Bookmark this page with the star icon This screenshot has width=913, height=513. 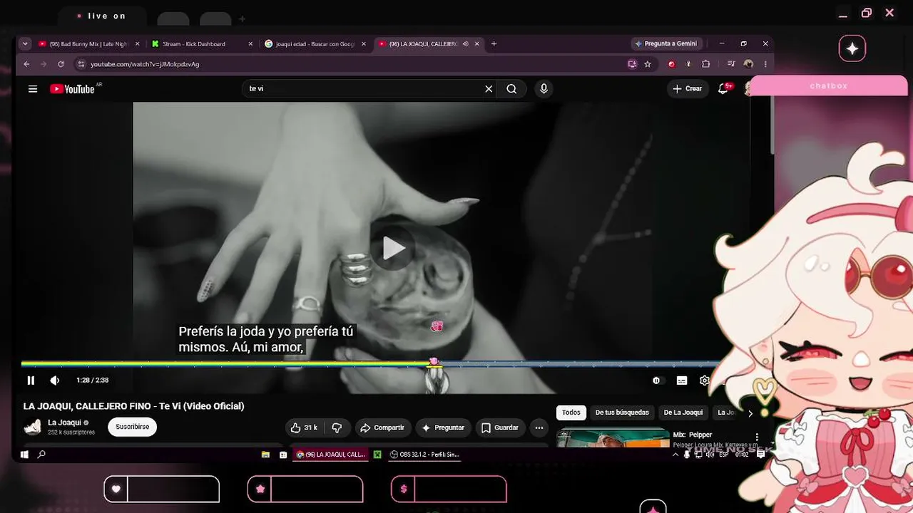click(x=648, y=64)
